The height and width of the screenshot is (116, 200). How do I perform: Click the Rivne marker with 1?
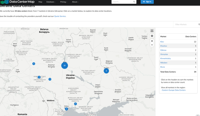click(34, 64)
